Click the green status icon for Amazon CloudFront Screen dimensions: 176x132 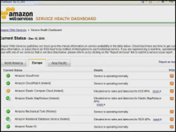pyautogui.click(x=8, y=76)
